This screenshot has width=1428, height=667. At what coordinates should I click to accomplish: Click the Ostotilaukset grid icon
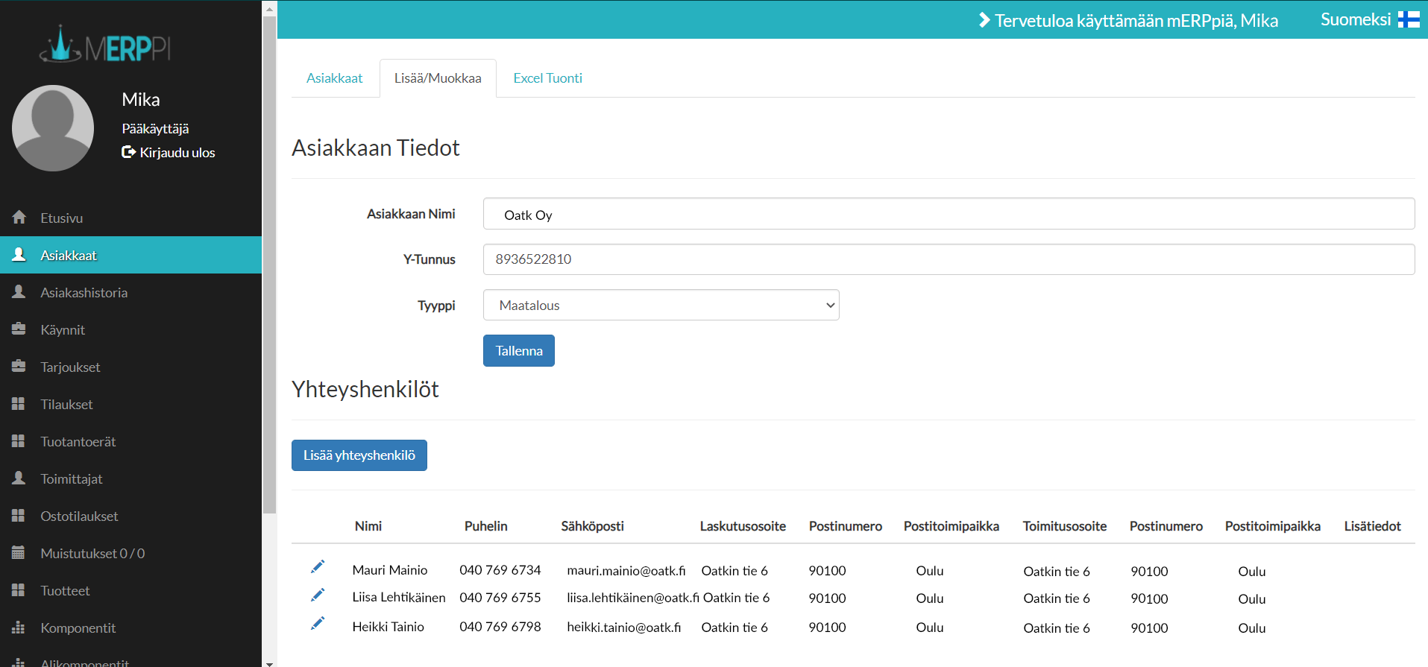pos(19,516)
